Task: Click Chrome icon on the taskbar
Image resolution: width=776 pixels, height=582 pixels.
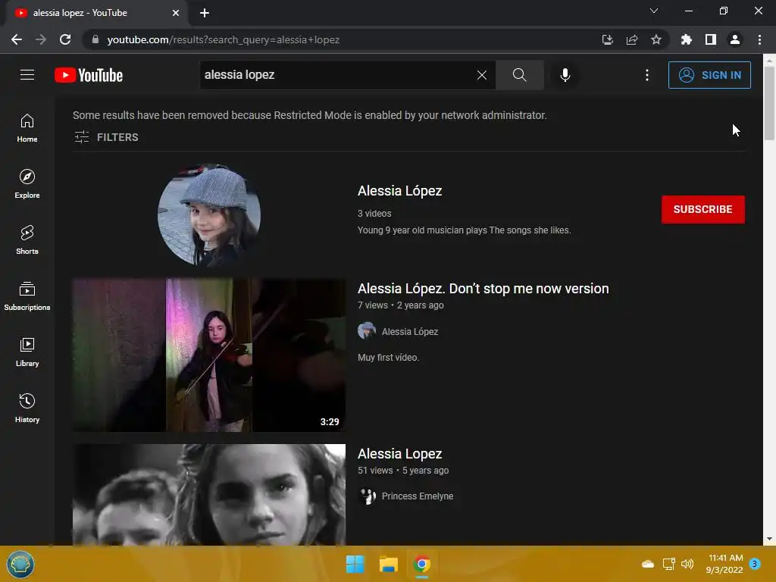Action: pos(421,564)
